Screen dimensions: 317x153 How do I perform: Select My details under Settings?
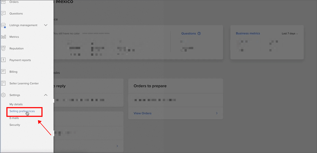tap(16, 104)
